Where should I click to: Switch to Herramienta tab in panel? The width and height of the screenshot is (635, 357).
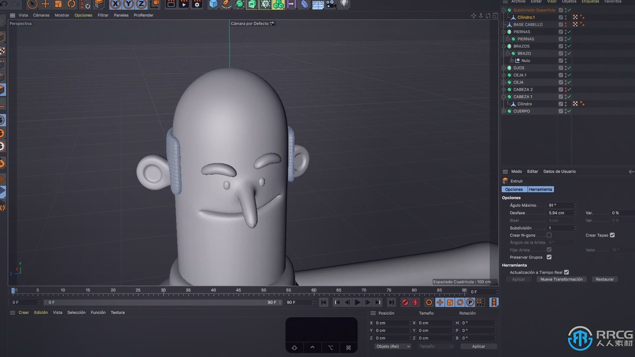point(540,189)
